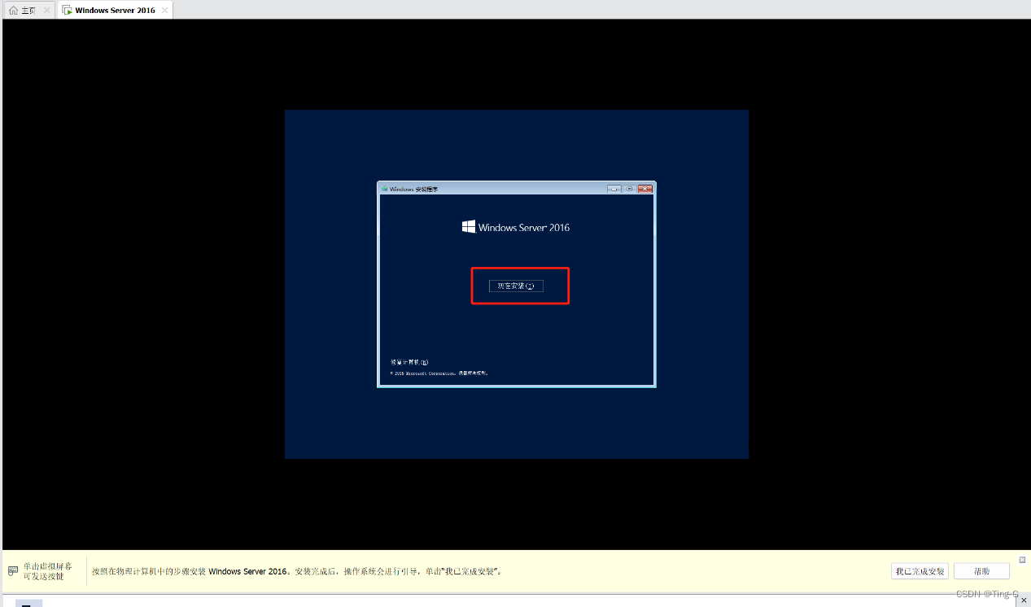Click the setup icon in installer title bar
This screenshot has height=607, width=1031.
(x=384, y=189)
